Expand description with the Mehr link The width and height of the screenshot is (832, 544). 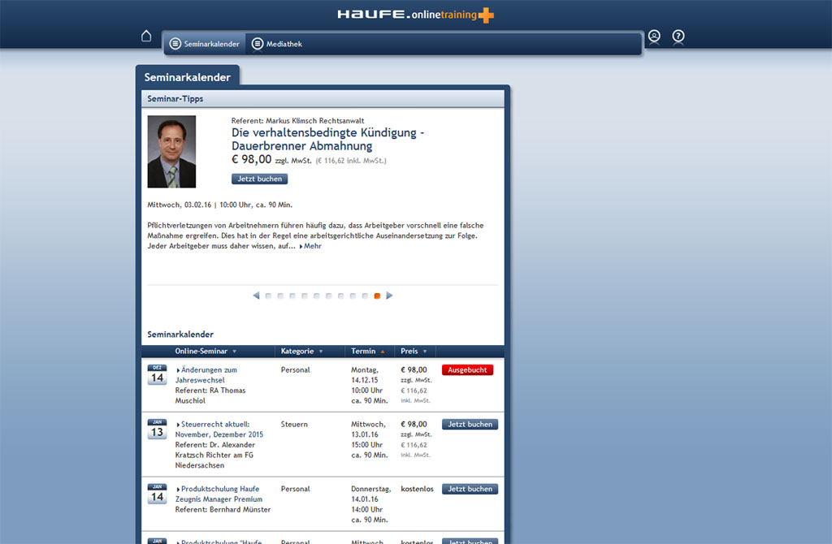[x=311, y=246]
